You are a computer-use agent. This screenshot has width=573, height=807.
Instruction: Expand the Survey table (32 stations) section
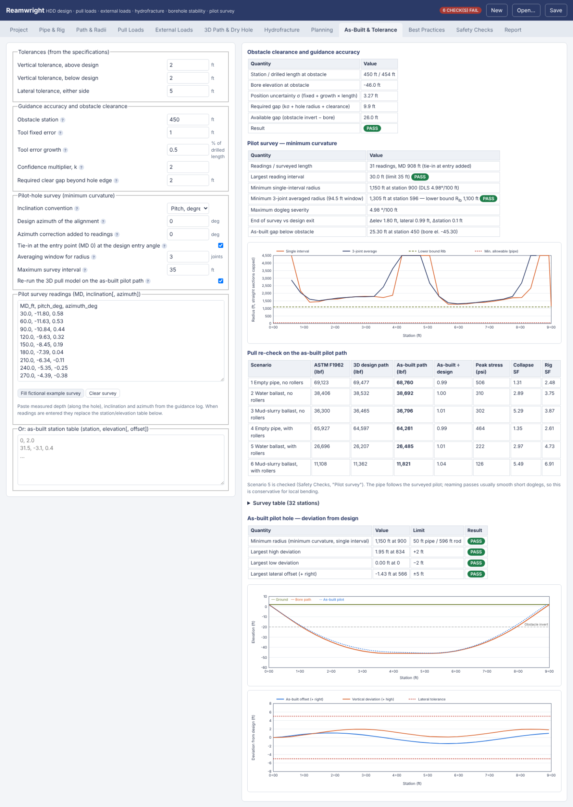(x=284, y=503)
